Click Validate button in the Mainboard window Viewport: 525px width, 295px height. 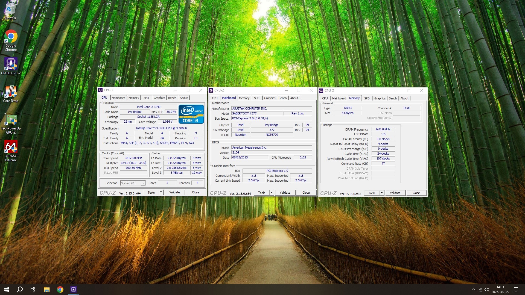coord(285,193)
